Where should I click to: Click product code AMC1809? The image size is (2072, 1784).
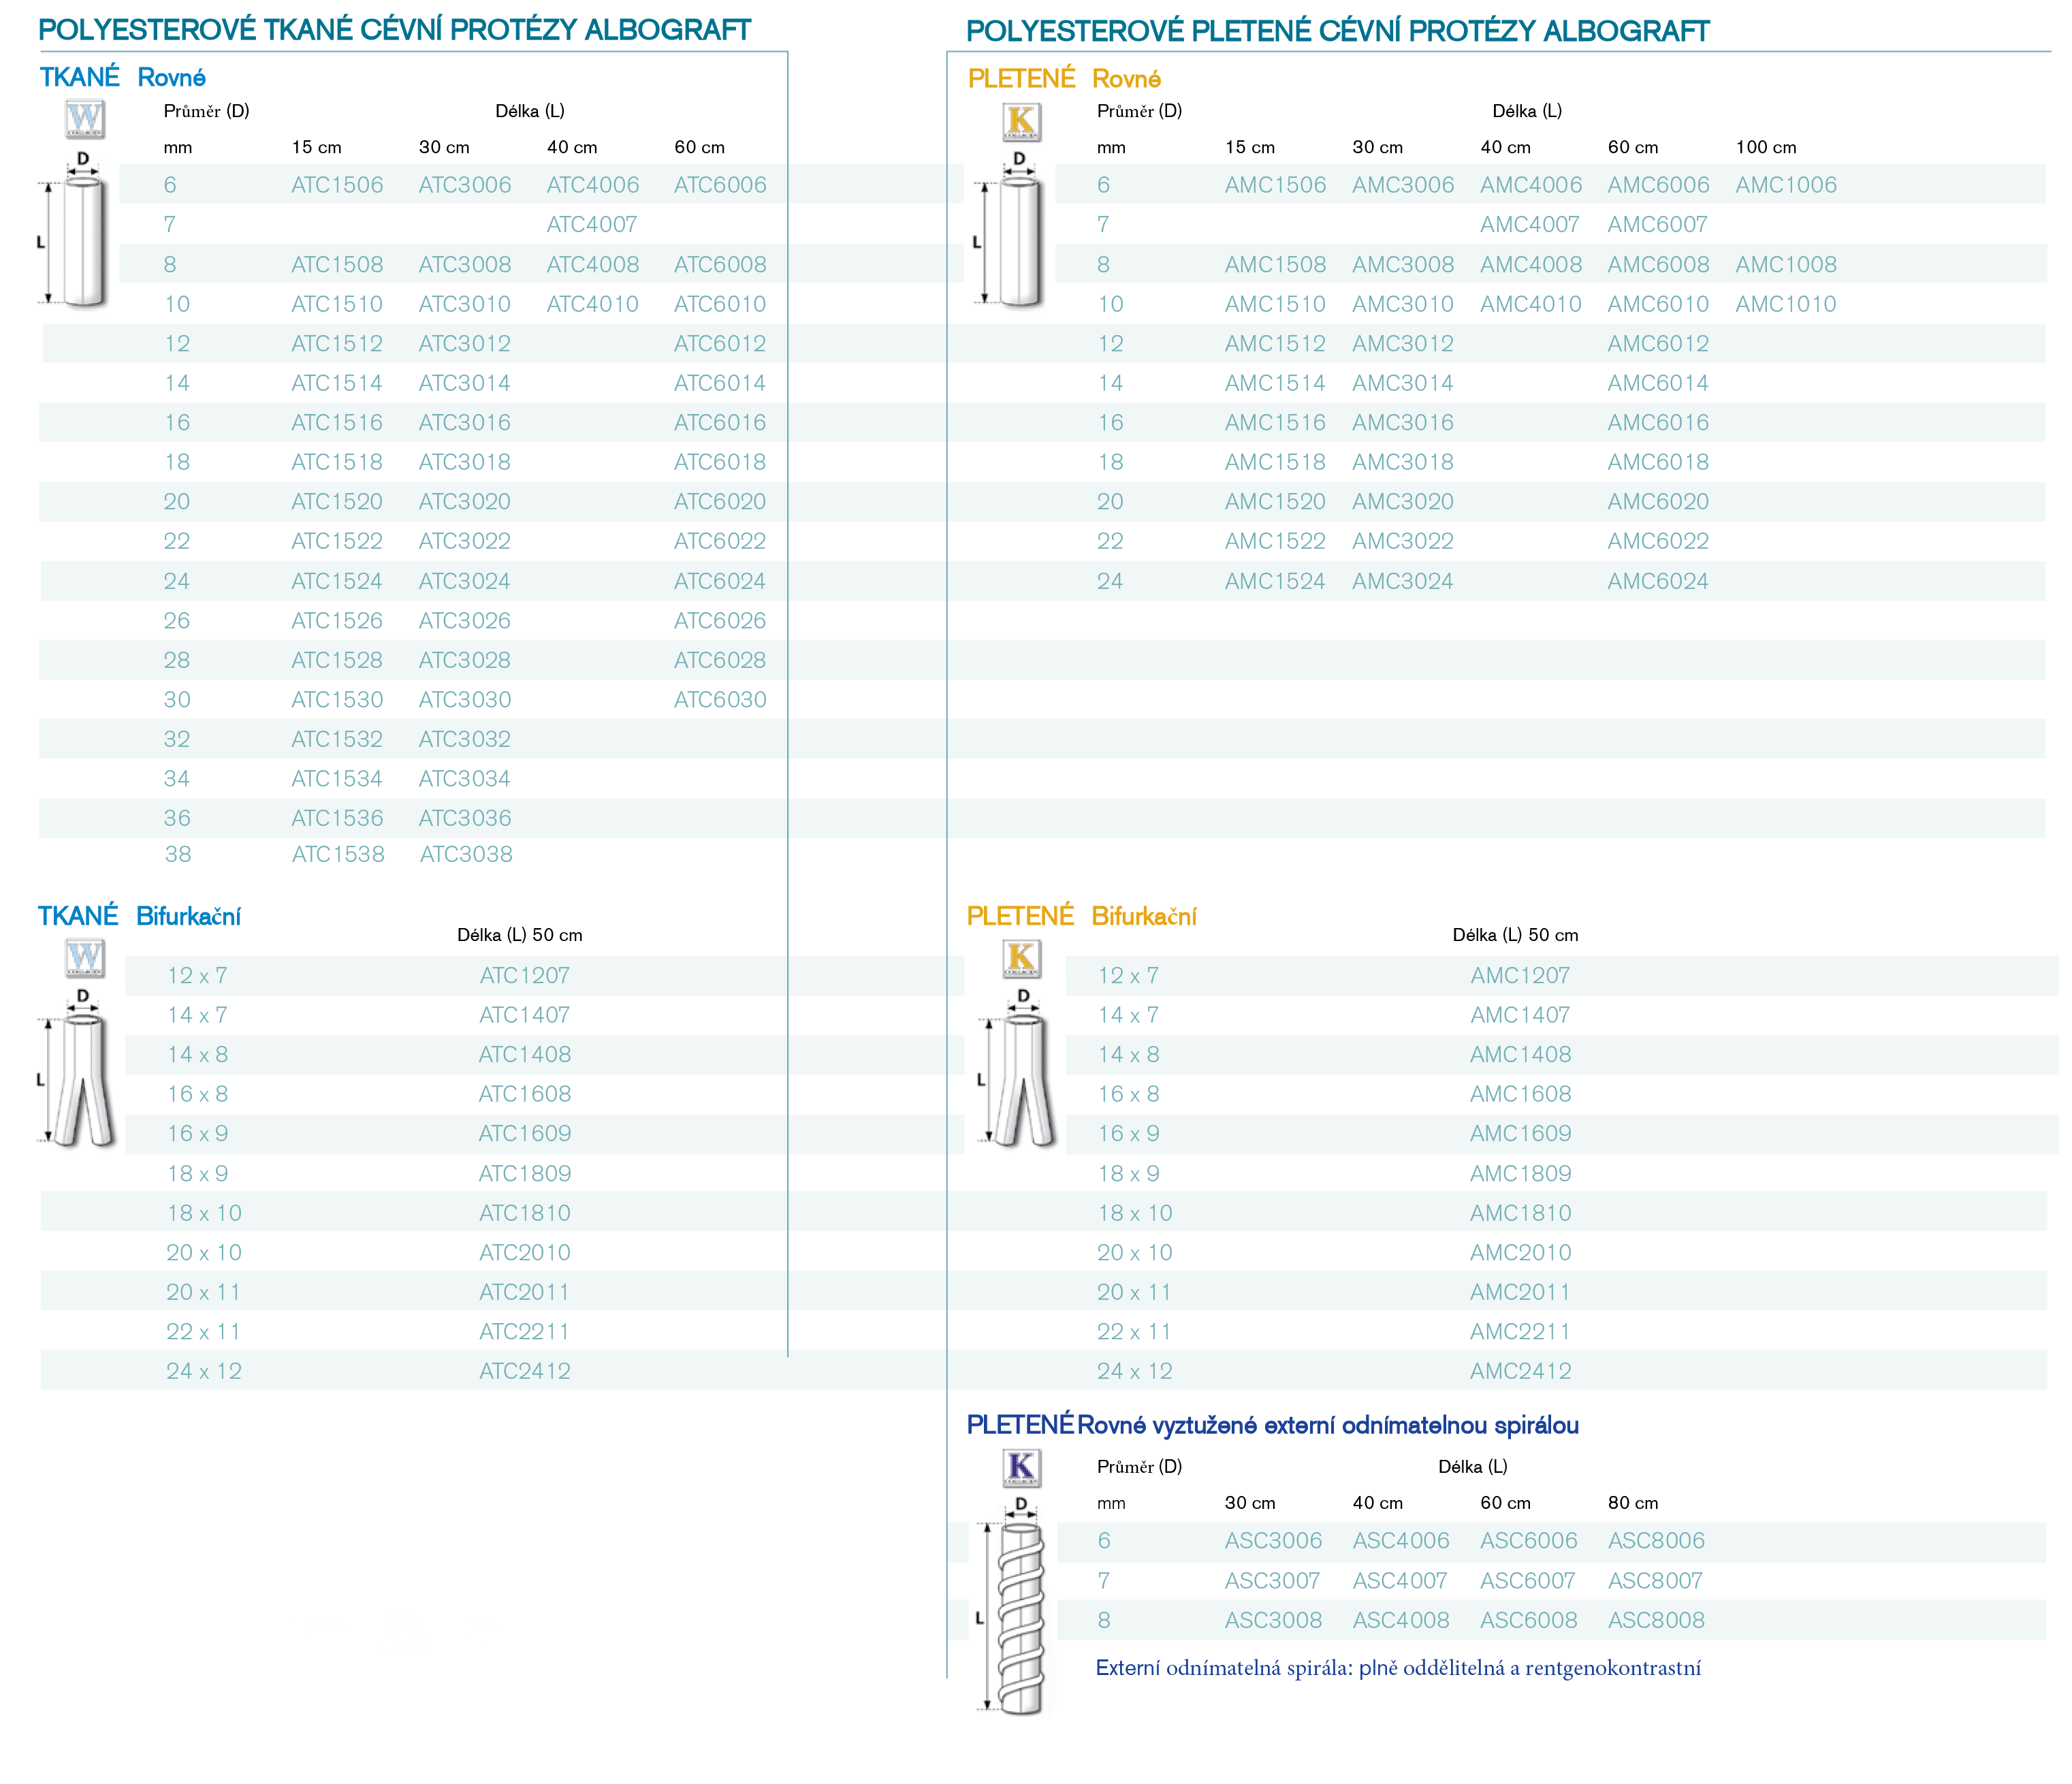click(x=1521, y=1173)
